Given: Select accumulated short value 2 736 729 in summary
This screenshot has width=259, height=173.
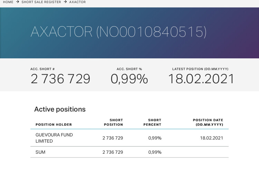Looking at the screenshot, I should [60, 79].
